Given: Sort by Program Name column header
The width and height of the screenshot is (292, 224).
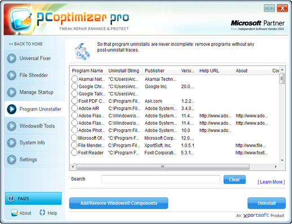Looking at the screenshot, I should 88,71.
